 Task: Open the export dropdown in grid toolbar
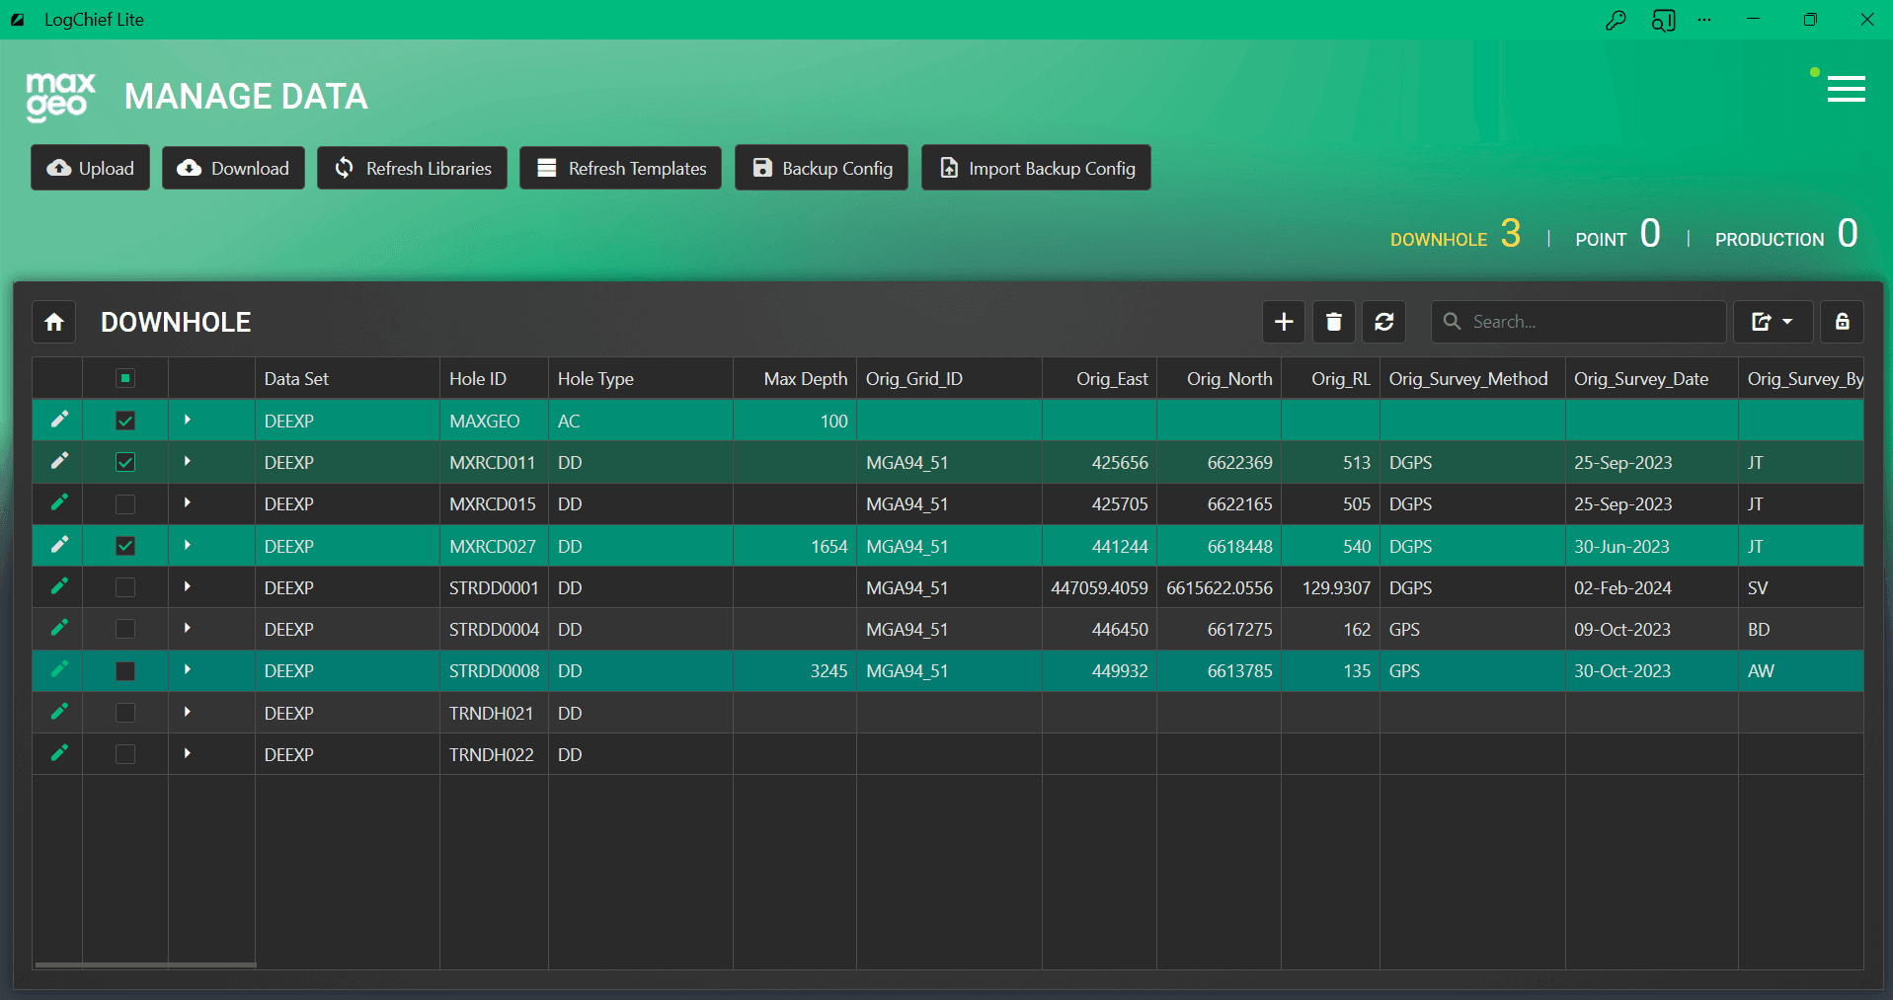pos(1774,322)
